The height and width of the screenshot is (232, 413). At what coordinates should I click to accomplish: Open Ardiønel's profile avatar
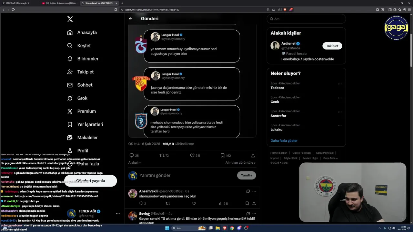(275, 46)
